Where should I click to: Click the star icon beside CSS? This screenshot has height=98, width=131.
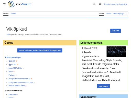[x=10, y=61]
